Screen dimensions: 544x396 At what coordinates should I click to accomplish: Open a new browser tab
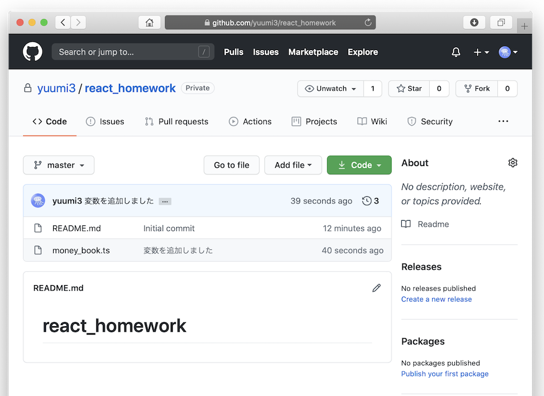[524, 26]
